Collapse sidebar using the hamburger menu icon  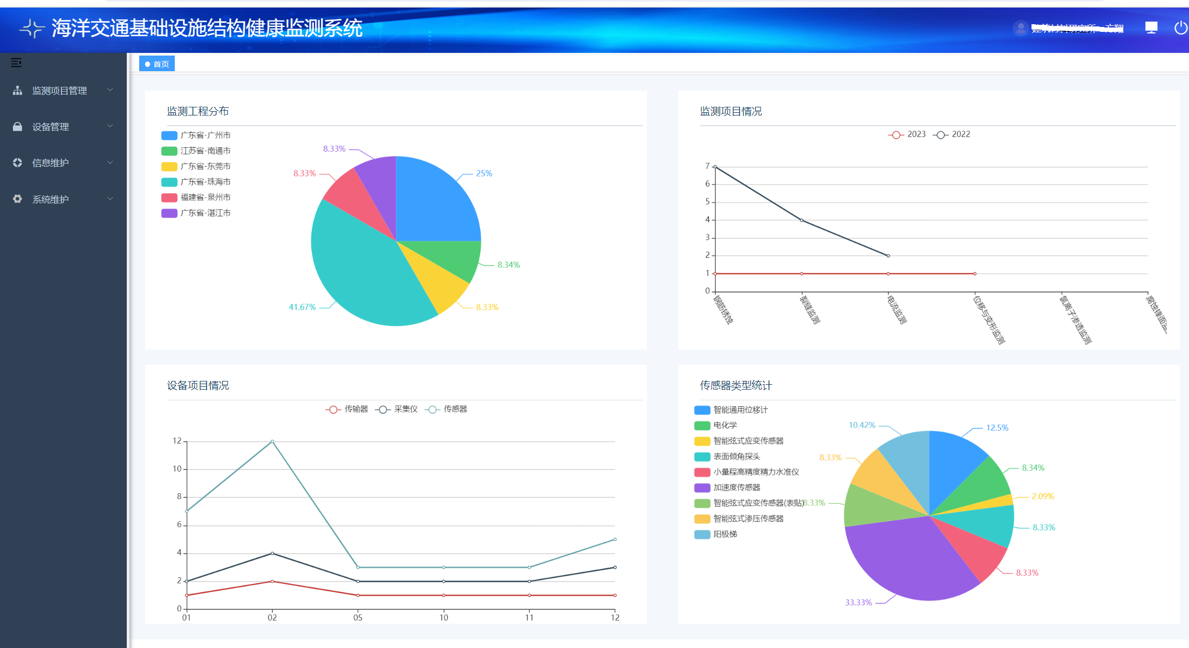pyautogui.click(x=16, y=63)
